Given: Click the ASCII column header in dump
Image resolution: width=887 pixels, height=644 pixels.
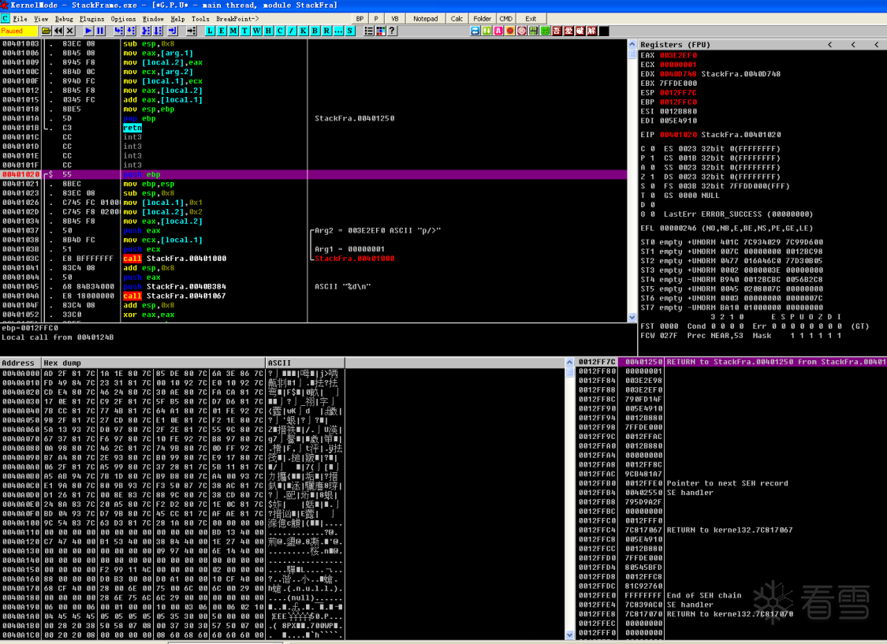Looking at the screenshot, I should click(305, 363).
